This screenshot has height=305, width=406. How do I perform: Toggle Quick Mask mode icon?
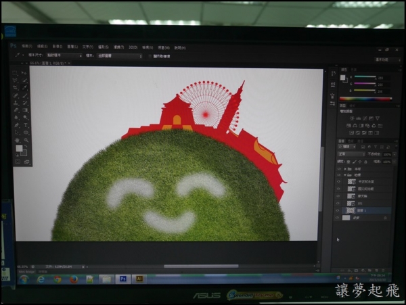pos(18,162)
